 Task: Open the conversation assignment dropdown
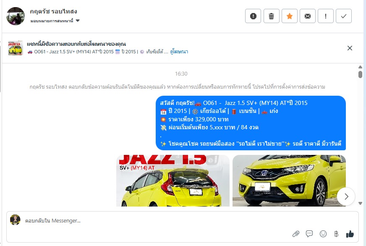(x=55, y=21)
